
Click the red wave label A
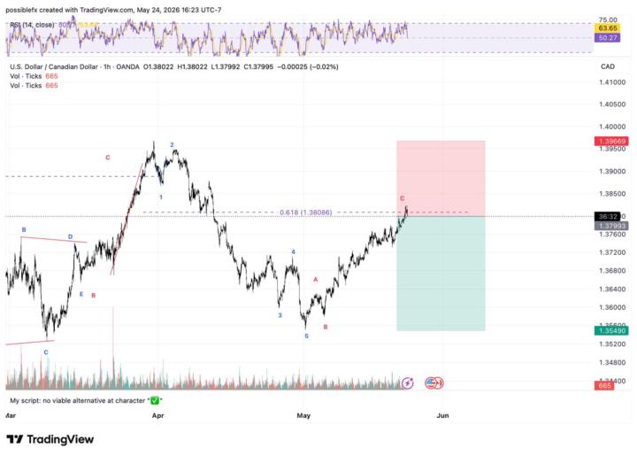tap(315, 280)
